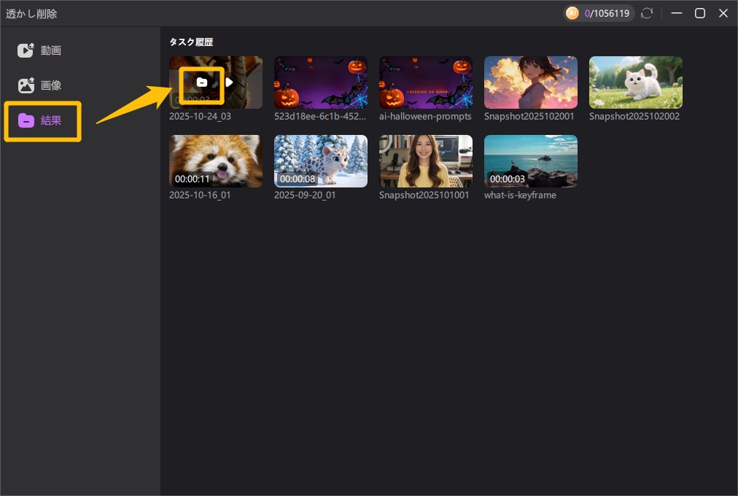Open the ai-halloween-prompts thumbnail
The height and width of the screenshot is (496, 738).
426,82
